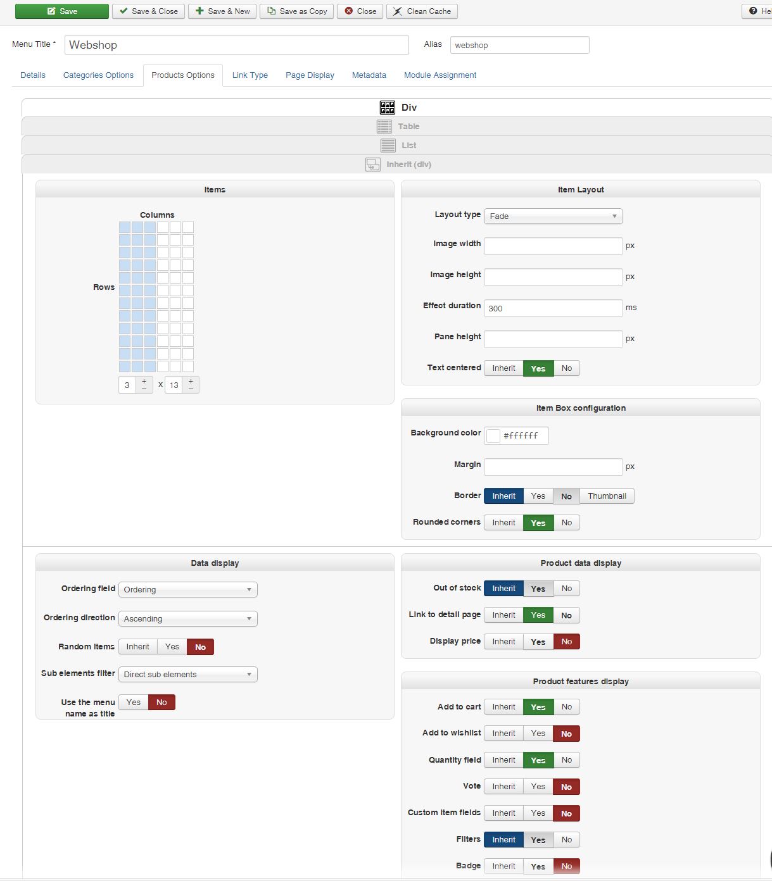Screen dimensions: 772x881
Task: Open the Products Options tab
Action: point(183,75)
